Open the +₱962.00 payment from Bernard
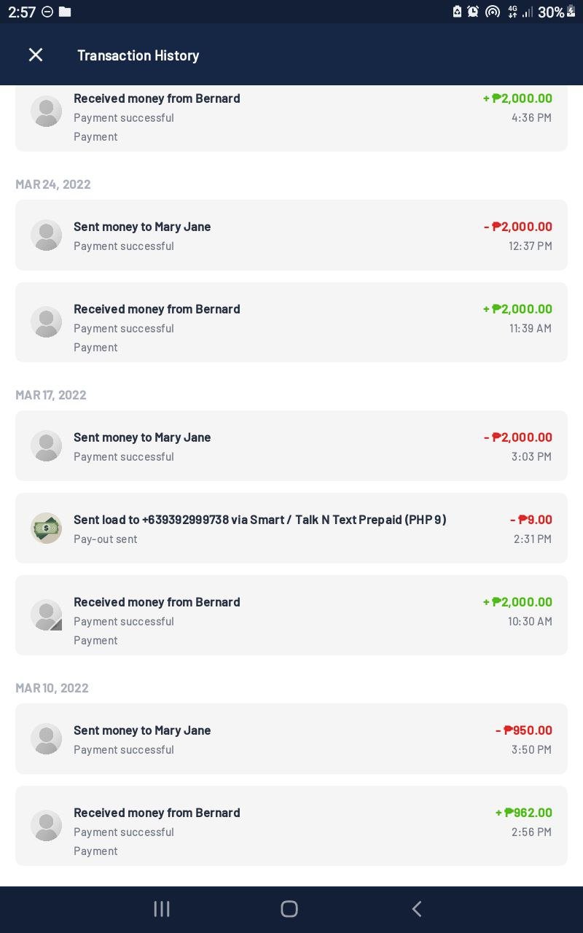Image resolution: width=583 pixels, height=933 pixels. tap(291, 826)
